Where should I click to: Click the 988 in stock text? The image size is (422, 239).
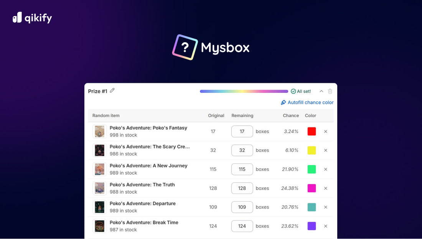[123, 192]
